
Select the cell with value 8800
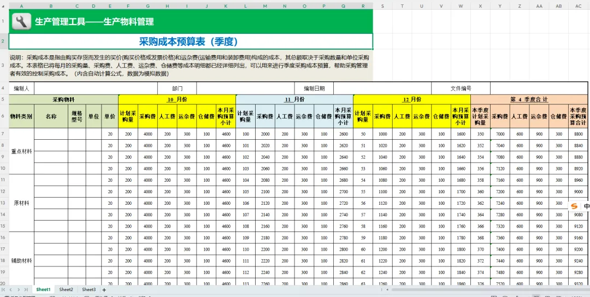pyautogui.click(x=579, y=134)
